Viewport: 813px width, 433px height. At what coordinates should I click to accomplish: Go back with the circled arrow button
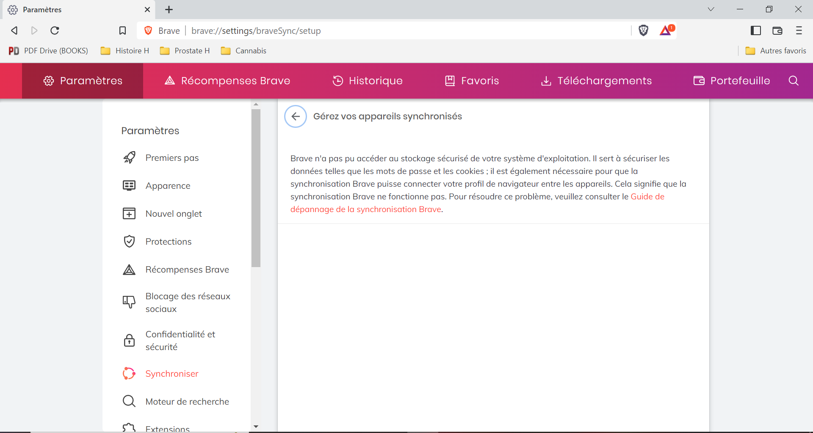296,116
